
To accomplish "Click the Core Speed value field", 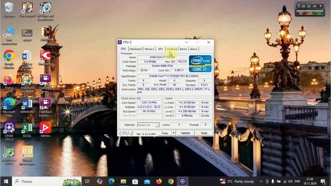I will click(149, 102).
